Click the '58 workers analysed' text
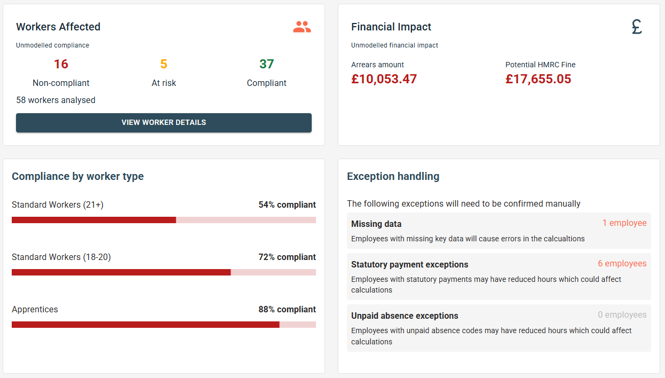The height and width of the screenshot is (378, 665). click(56, 100)
